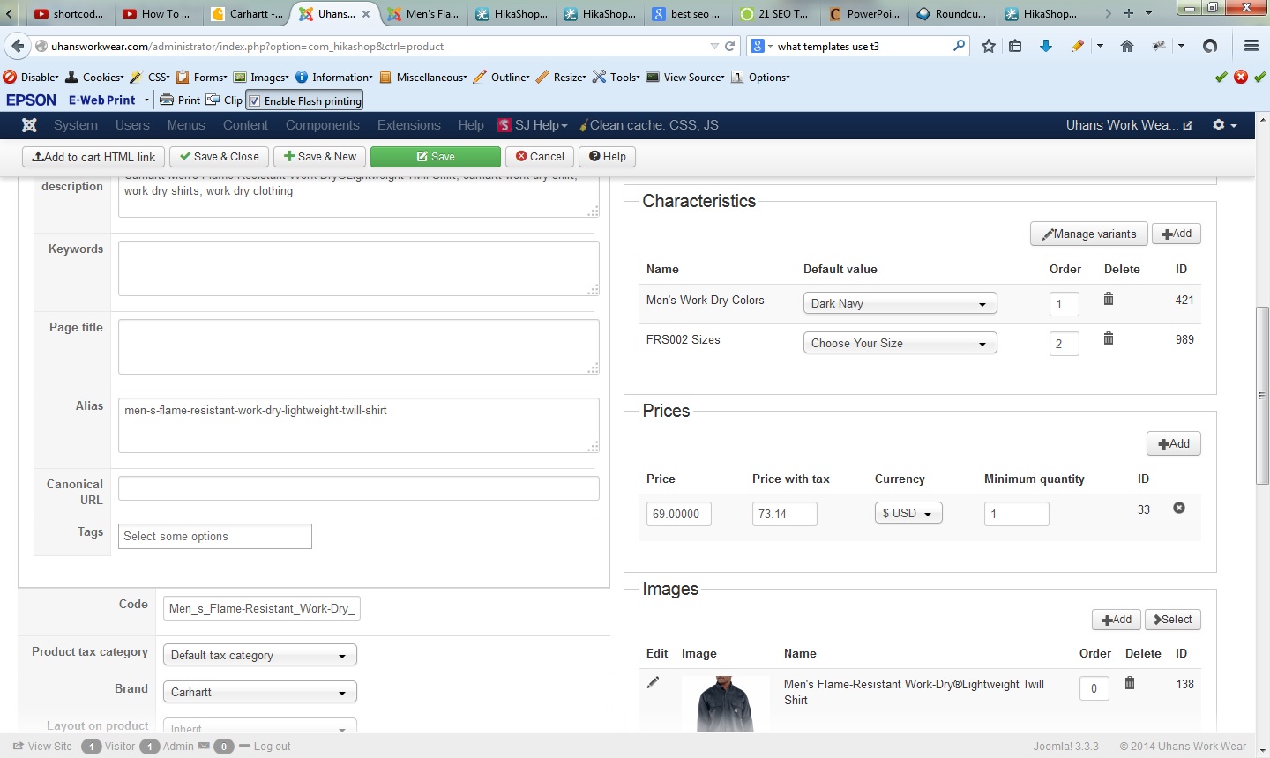Click the Clean cache: CSS, JS item

coord(648,125)
